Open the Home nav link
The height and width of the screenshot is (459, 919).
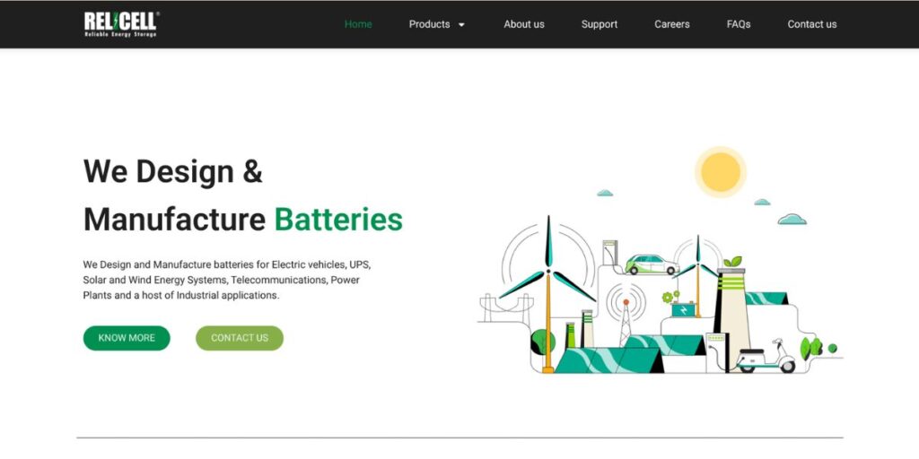point(358,24)
